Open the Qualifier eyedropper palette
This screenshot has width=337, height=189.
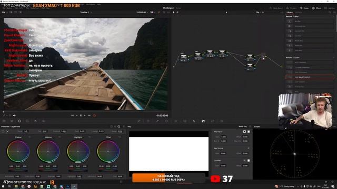157,121
